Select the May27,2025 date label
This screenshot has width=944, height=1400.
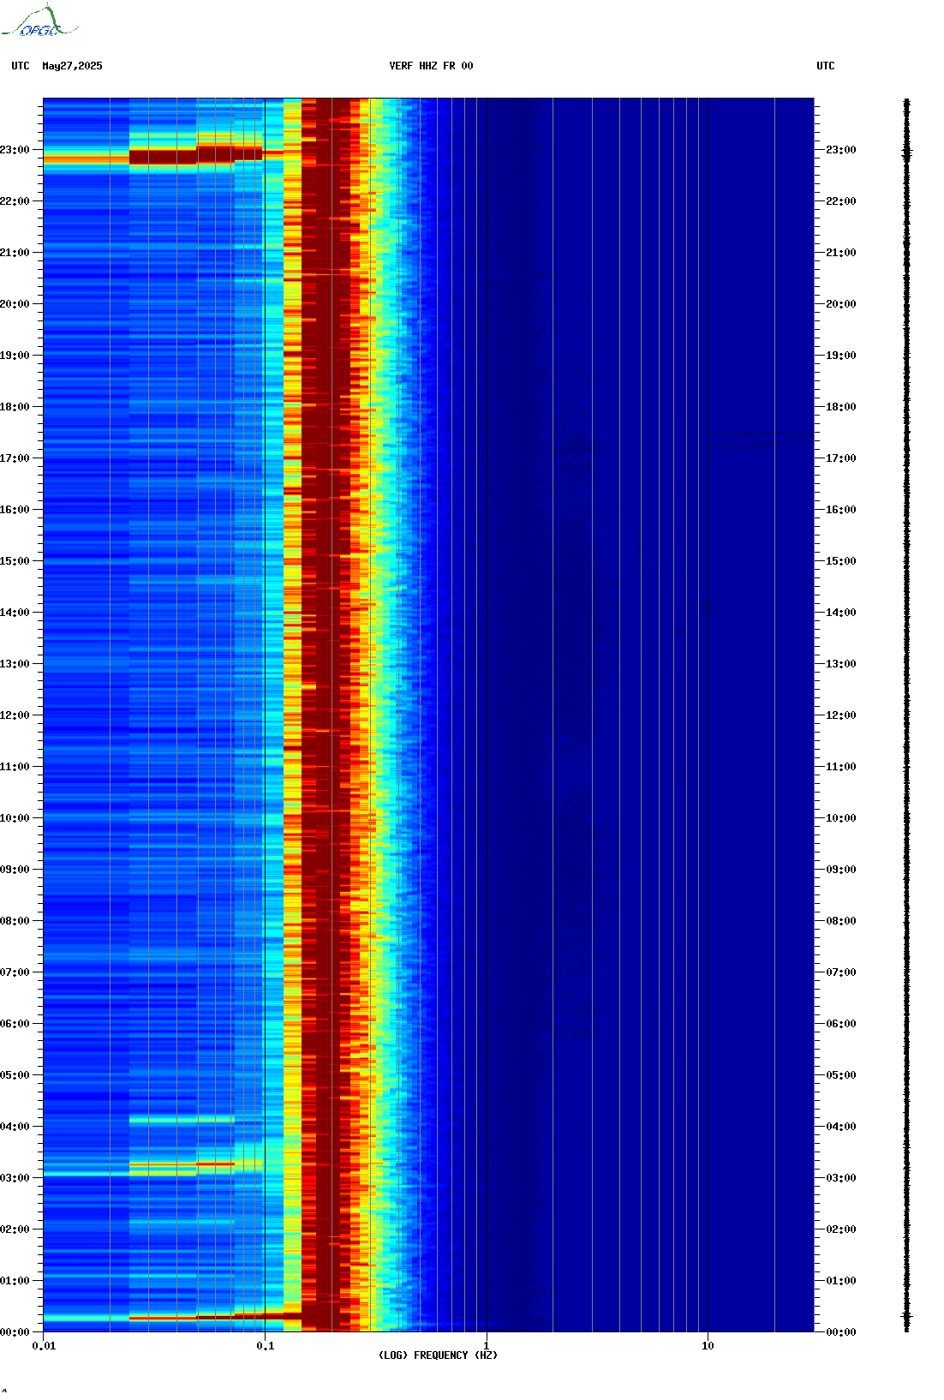pos(72,66)
